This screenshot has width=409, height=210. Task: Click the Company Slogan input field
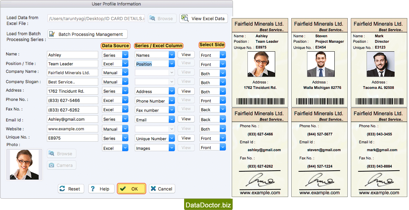[x=73, y=81]
